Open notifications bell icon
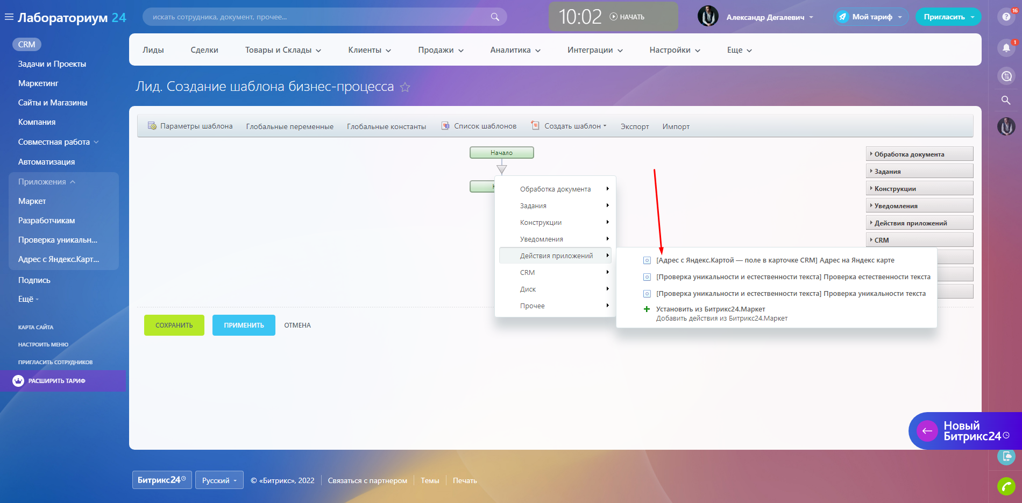This screenshot has height=503, width=1022. pyautogui.click(x=1006, y=48)
